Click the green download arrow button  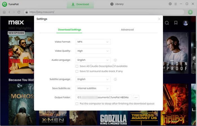[x=190, y=12]
